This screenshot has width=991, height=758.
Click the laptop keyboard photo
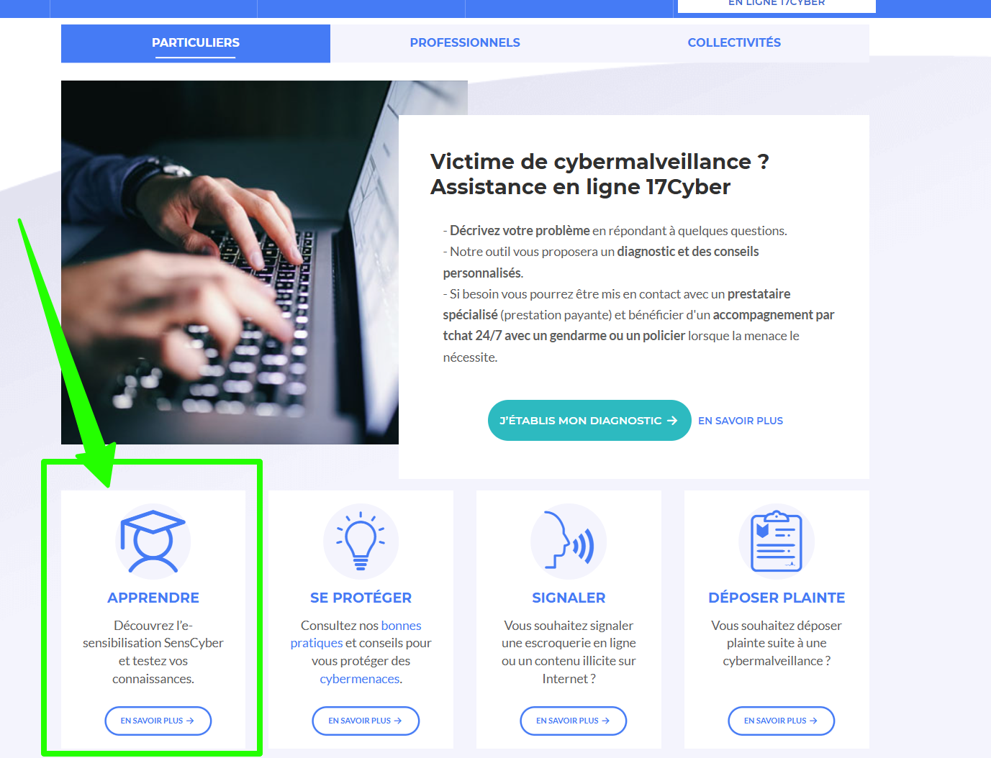coord(230,262)
